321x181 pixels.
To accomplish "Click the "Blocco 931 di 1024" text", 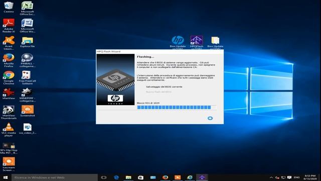I will click(148, 103).
